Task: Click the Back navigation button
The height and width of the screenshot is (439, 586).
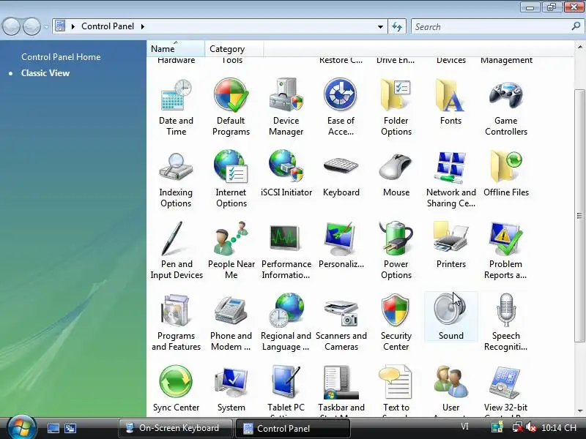Action: tap(11, 26)
